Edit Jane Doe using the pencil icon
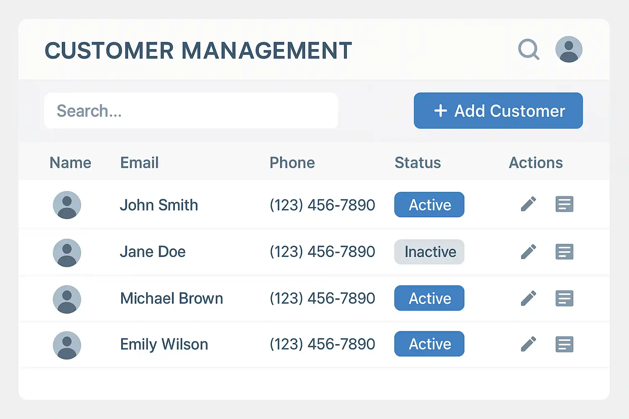The image size is (629, 419). 528,252
